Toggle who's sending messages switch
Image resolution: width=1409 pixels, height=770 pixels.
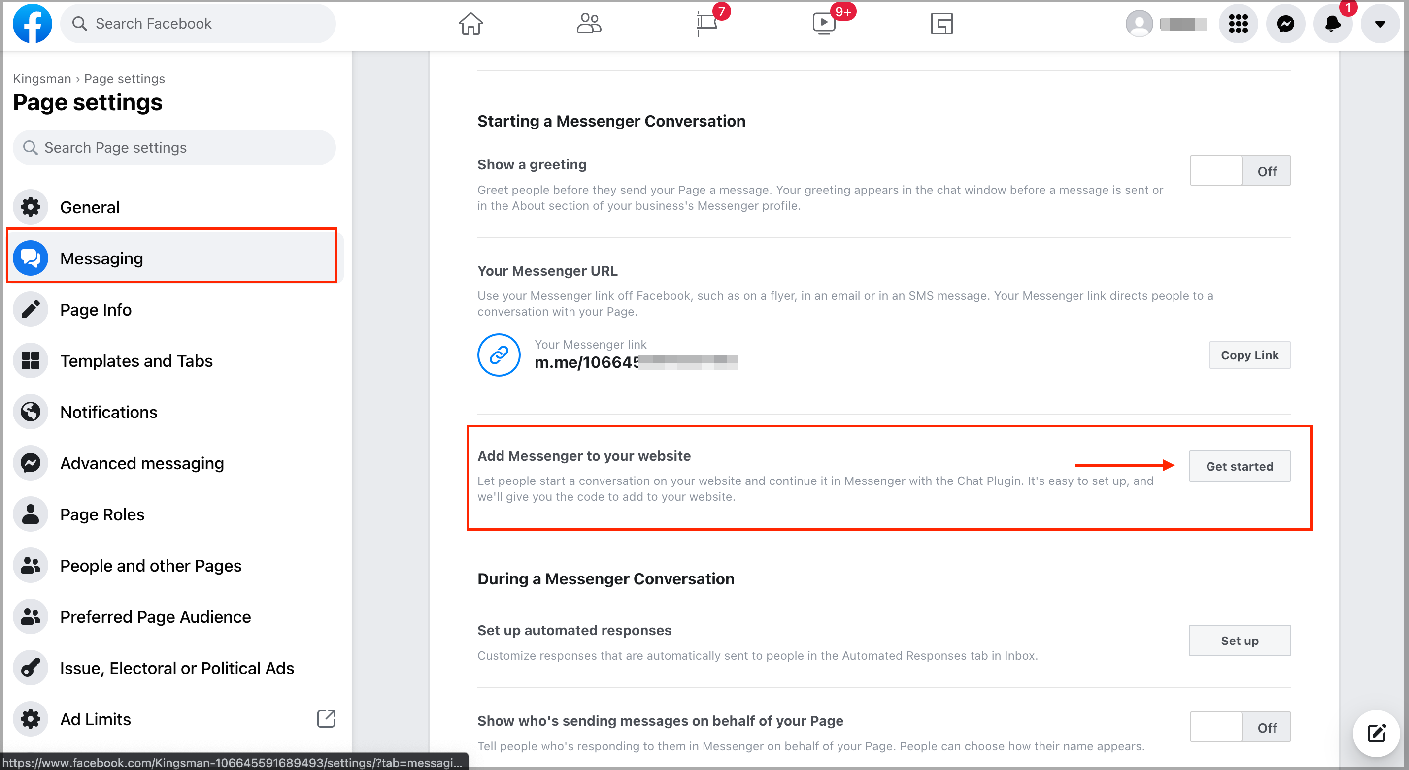1240,727
